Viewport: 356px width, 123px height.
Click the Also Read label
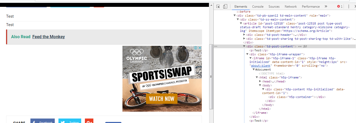pyautogui.click(x=21, y=37)
